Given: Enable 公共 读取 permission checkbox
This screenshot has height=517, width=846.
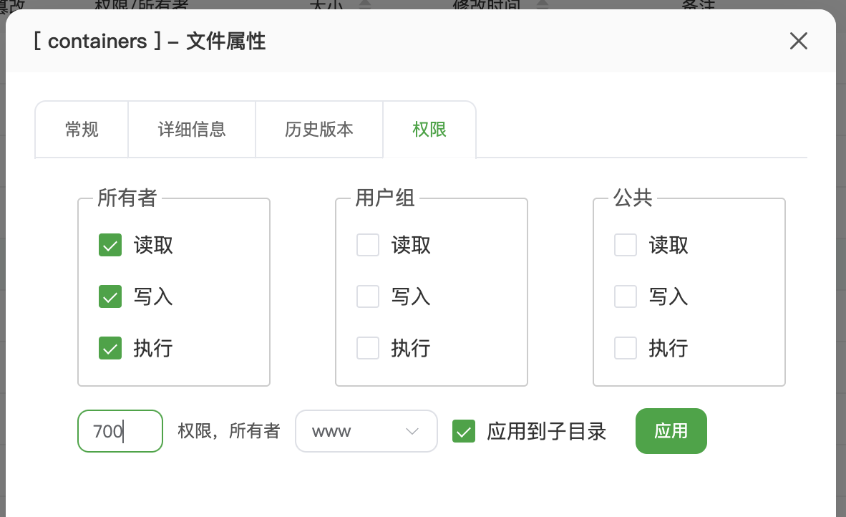Looking at the screenshot, I should [626, 246].
